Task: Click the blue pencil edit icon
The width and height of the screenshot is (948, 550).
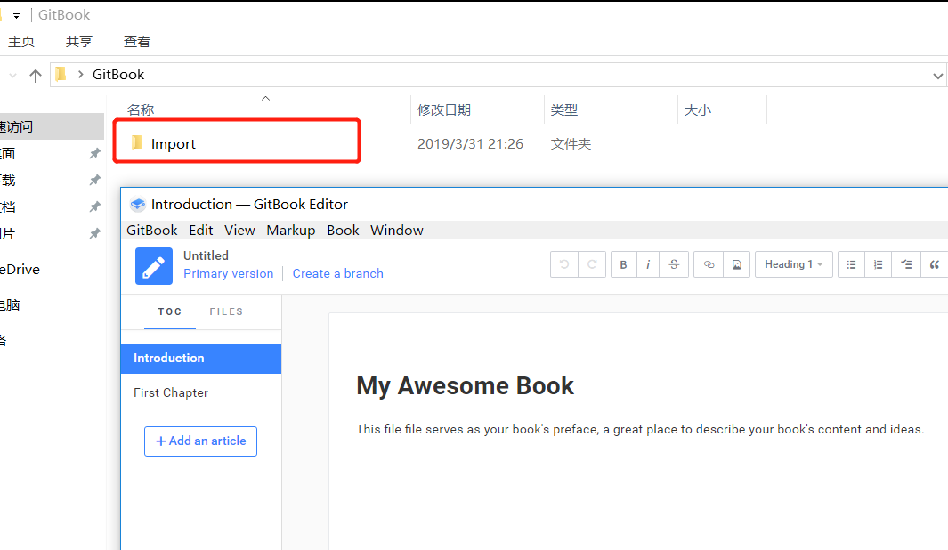Action: (154, 266)
